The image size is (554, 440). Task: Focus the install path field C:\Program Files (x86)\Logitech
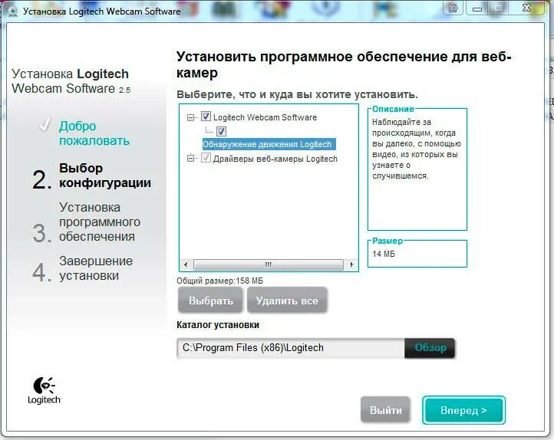290,348
